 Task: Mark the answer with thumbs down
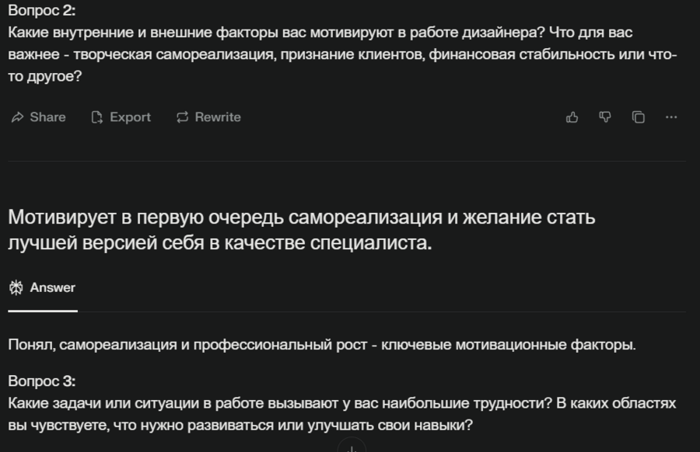coord(605,117)
